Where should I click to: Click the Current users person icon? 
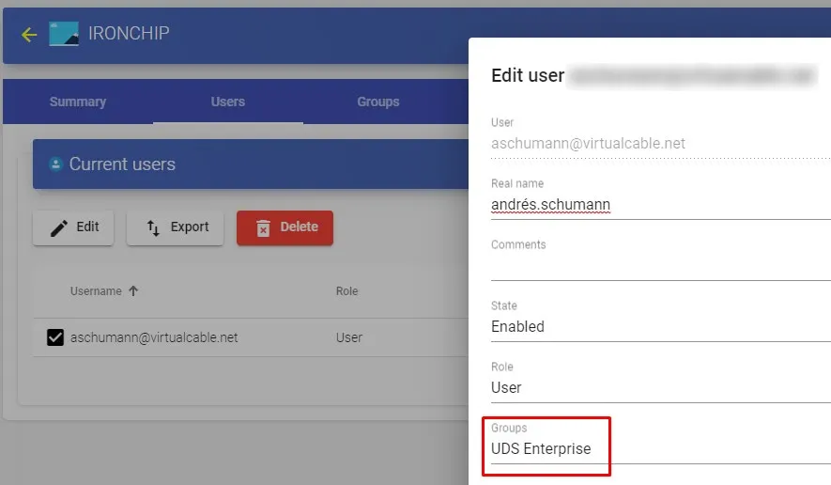(55, 164)
